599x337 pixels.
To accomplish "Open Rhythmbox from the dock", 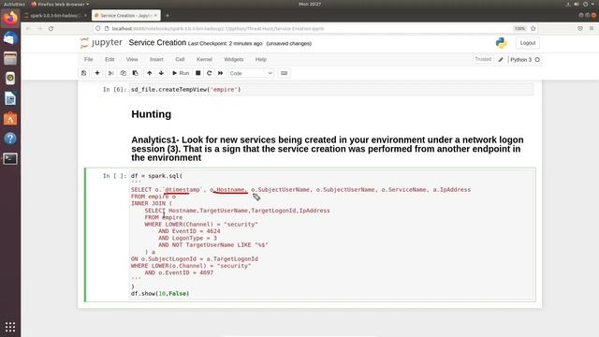I will pyautogui.click(x=10, y=79).
